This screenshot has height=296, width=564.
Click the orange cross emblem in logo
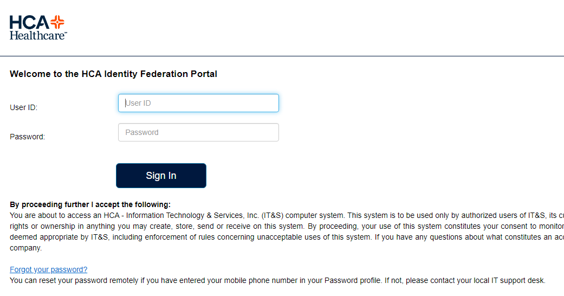pos(57,22)
